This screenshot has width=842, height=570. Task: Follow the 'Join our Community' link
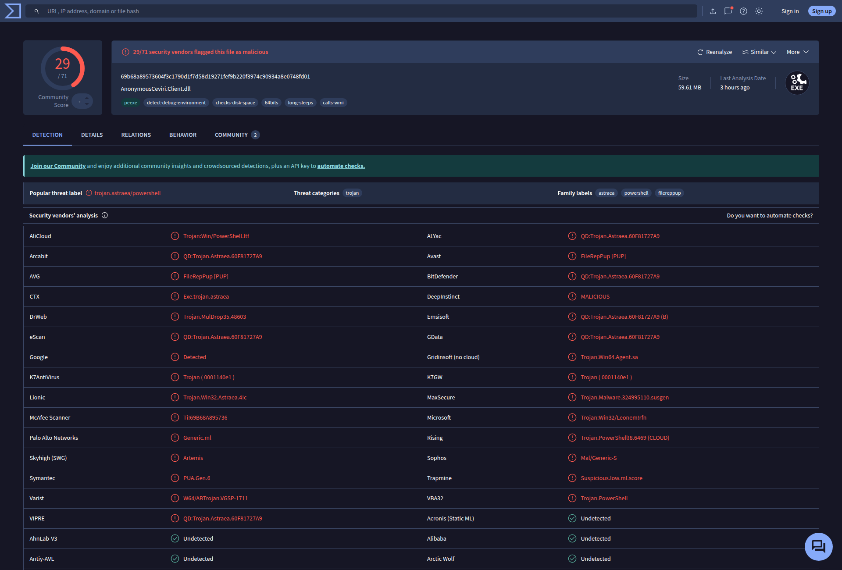pos(58,166)
